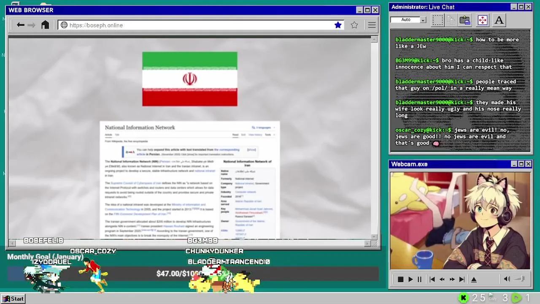Click the green Rumble play icon in taskbar

tap(516, 298)
